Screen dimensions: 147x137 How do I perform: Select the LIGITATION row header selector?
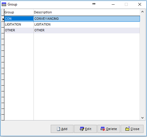[3, 25]
